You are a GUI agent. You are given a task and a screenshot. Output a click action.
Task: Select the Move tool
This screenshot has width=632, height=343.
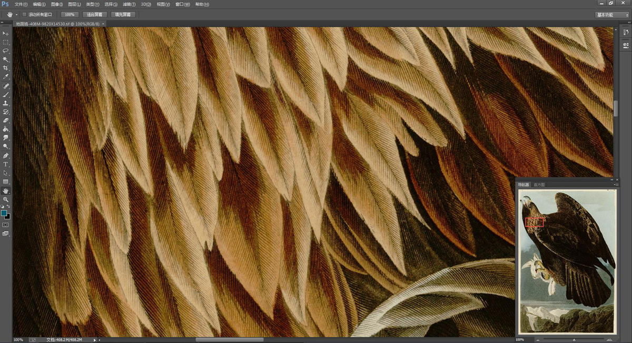click(x=6, y=33)
